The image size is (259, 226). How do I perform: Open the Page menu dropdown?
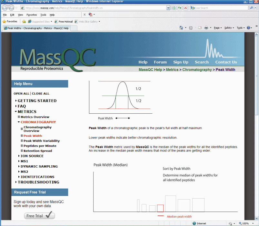pyautogui.click(x=218, y=28)
